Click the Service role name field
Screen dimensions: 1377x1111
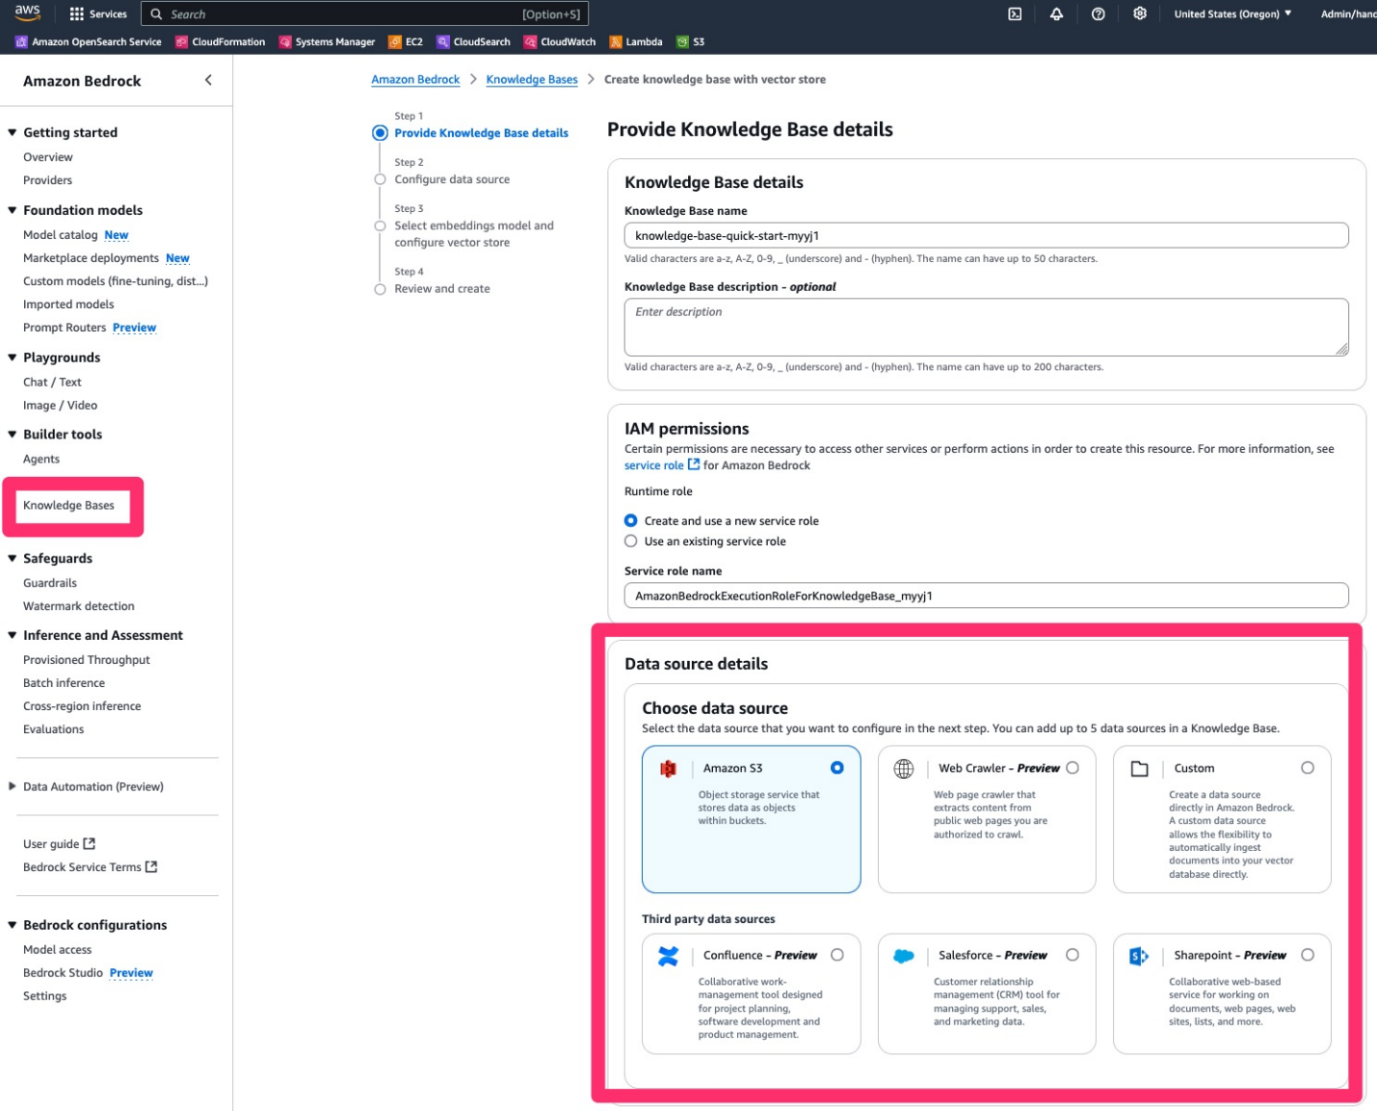pos(986,595)
